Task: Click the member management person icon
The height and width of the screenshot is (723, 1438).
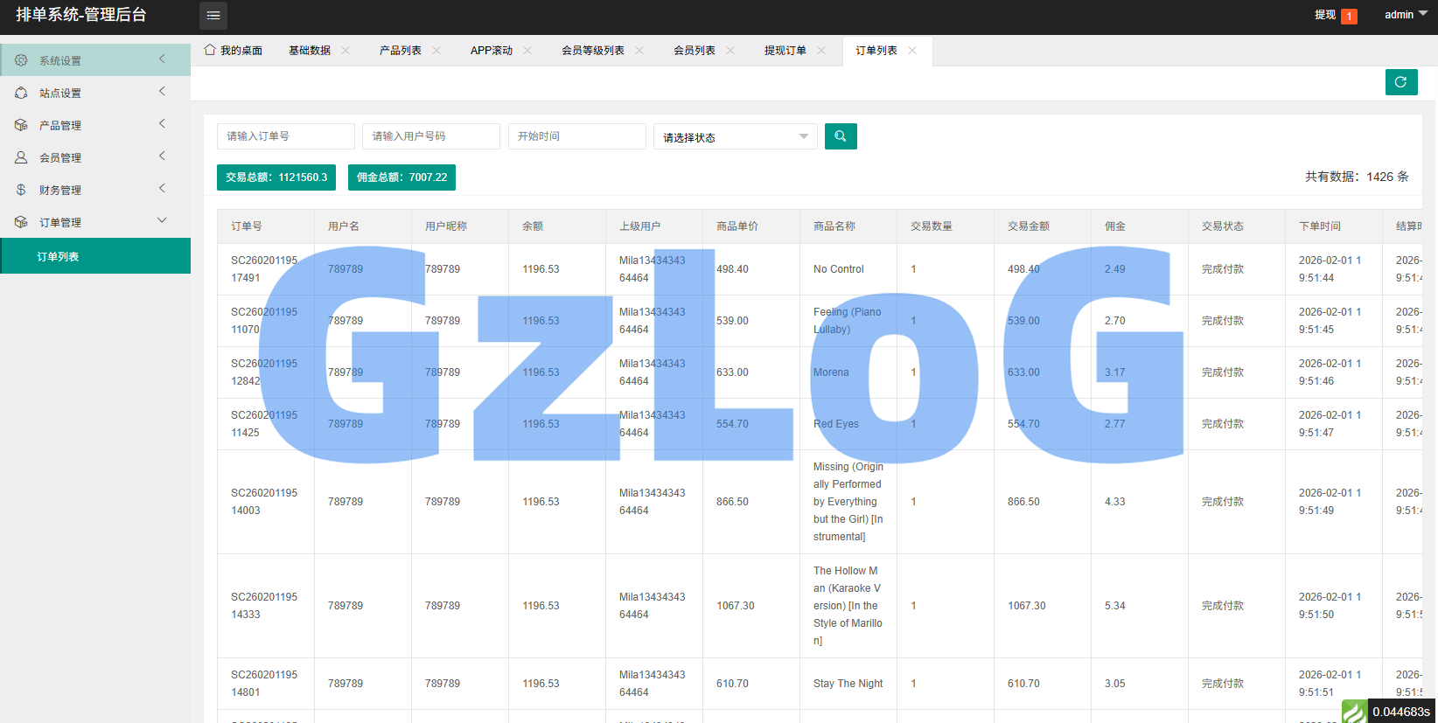Action: [x=21, y=157]
